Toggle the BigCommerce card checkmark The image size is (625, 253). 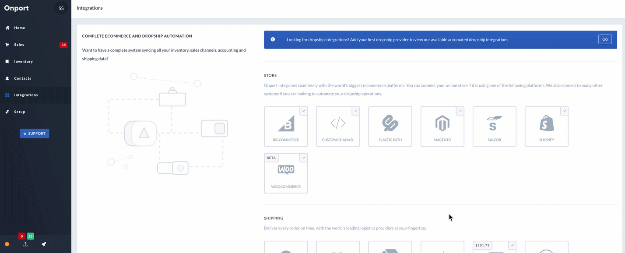(x=304, y=111)
